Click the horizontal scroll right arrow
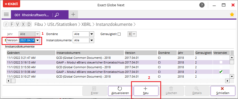Screen dimensions: 238x99 (x=227, y=81)
